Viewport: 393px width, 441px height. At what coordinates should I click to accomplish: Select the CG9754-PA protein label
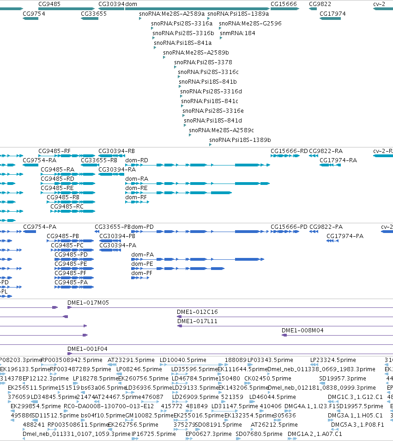tap(40, 227)
